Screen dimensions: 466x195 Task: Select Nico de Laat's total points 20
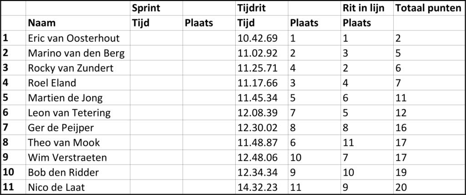[402, 187]
